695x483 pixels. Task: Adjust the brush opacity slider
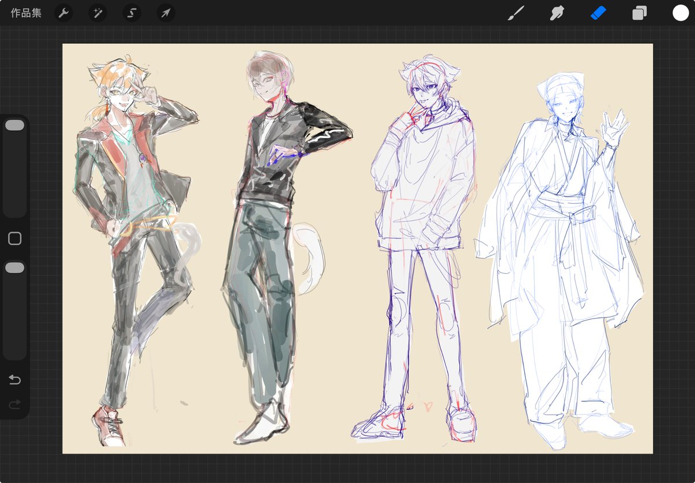[x=14, y=310]
